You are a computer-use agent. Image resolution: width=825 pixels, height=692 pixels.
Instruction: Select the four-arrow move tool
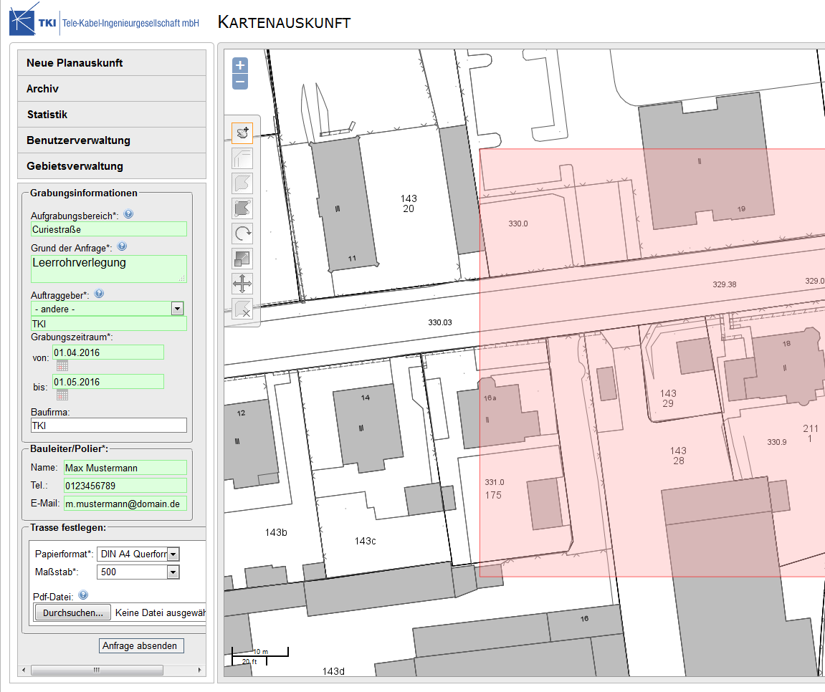[242, 283]
